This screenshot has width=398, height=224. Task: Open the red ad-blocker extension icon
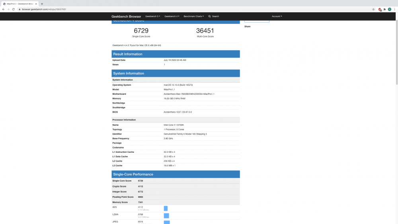pos(380,10)
